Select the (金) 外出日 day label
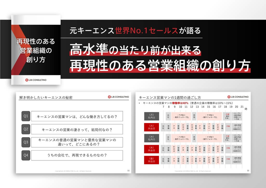The height and width of the screenshot is (188, 266). [151, 160]
